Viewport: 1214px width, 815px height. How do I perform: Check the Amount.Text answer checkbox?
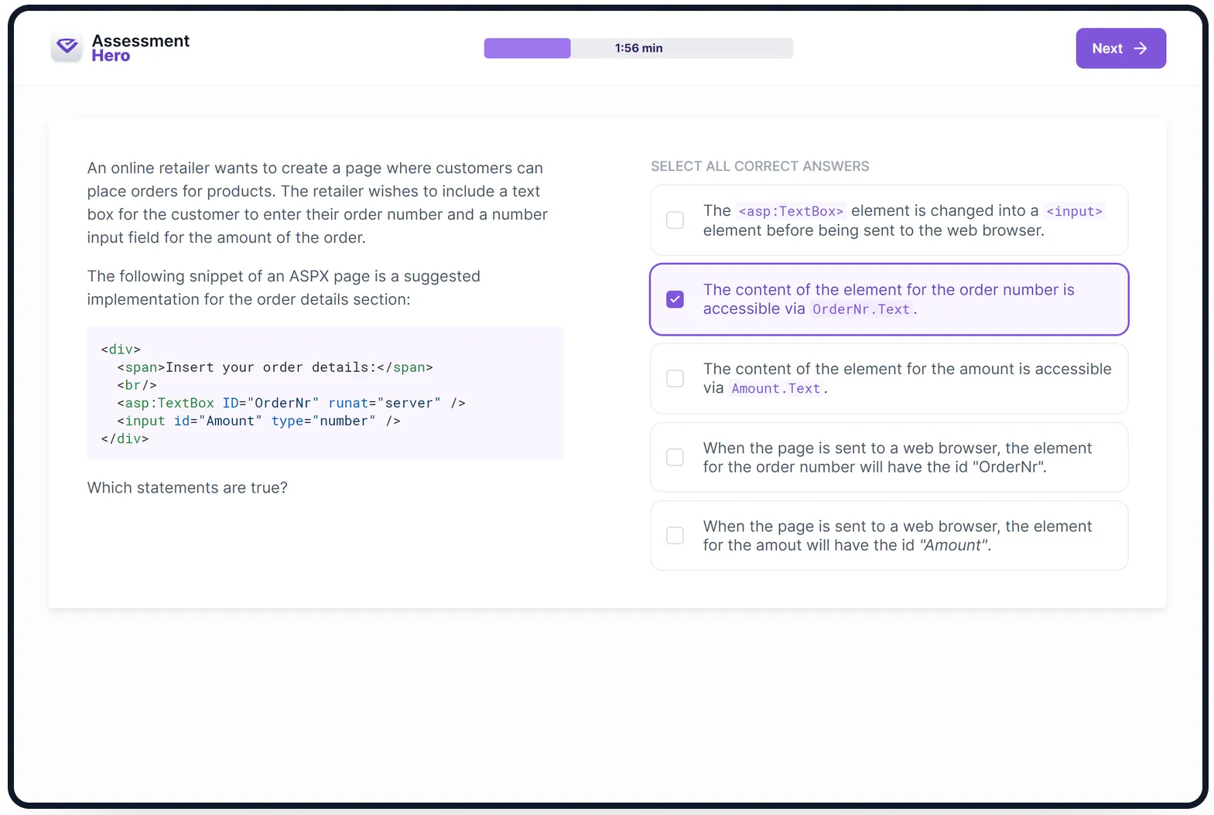[x=675, y=378]
